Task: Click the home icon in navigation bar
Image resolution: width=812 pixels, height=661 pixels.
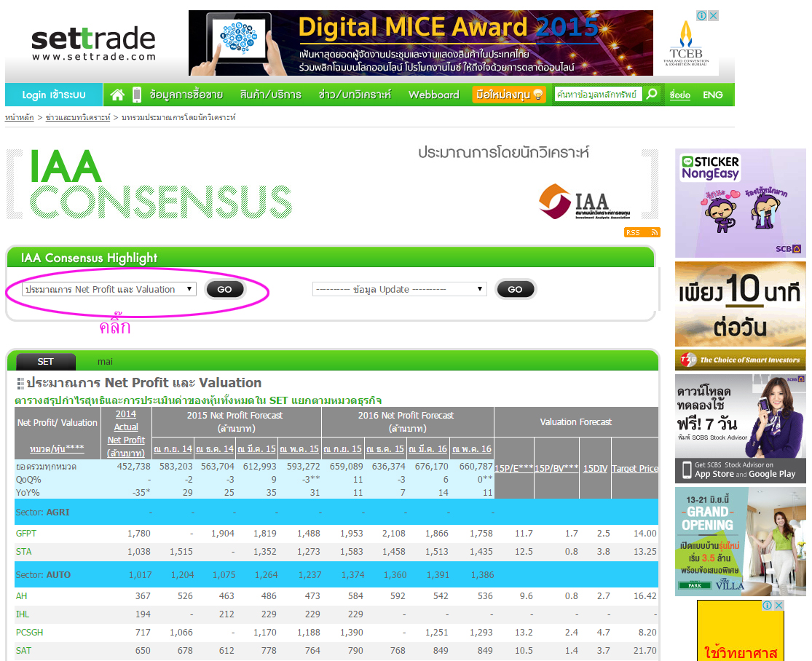Action: point(117,95)
